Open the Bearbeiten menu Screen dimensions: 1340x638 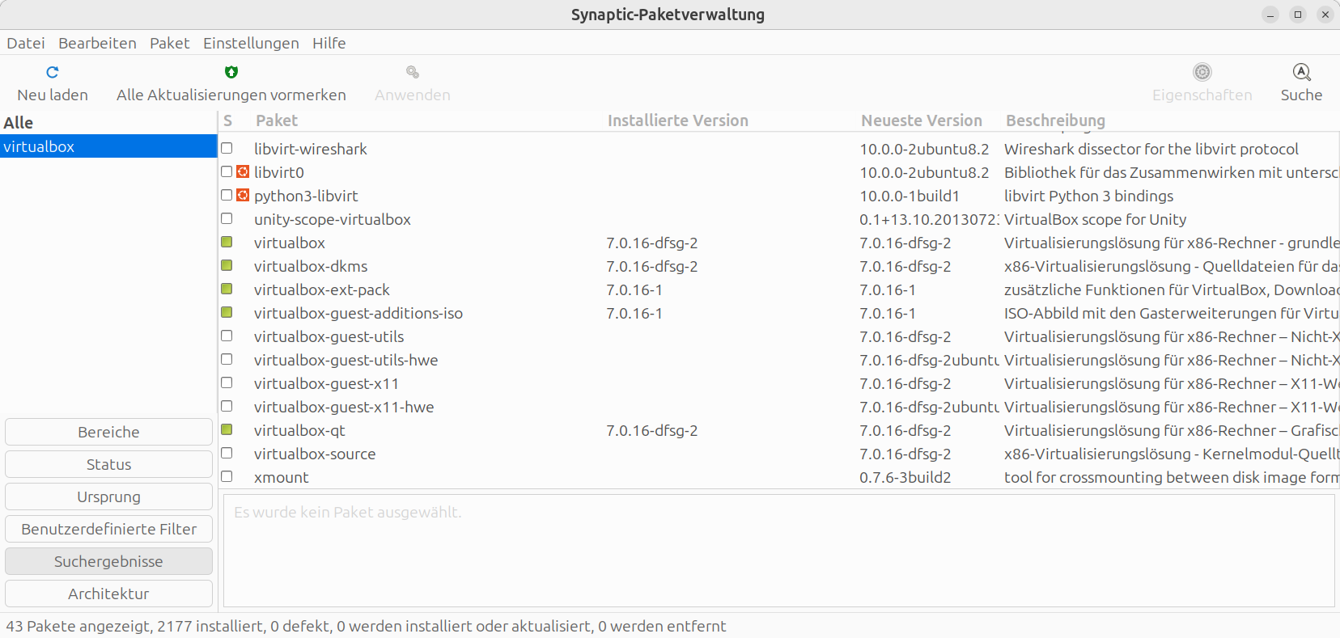point(97,43)
